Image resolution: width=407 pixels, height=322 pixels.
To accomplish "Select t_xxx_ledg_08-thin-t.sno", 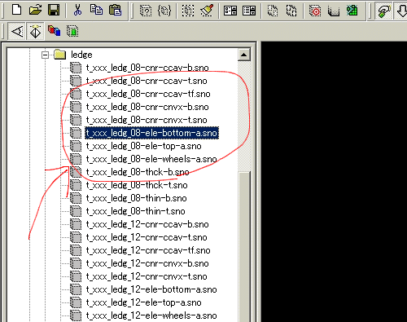I will (135, 211).
